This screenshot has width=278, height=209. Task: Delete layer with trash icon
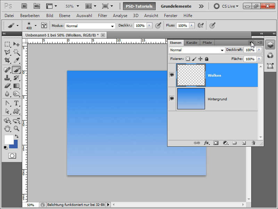click(x=253, y=143)
